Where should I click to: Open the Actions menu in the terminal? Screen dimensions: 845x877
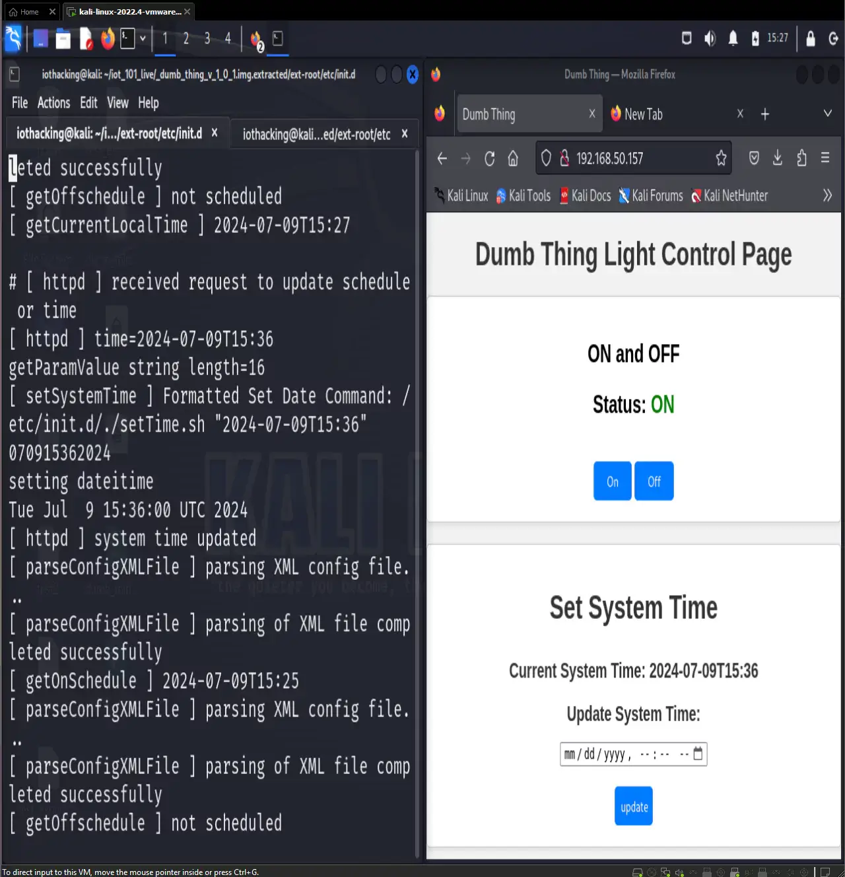[x=53, y=103]
